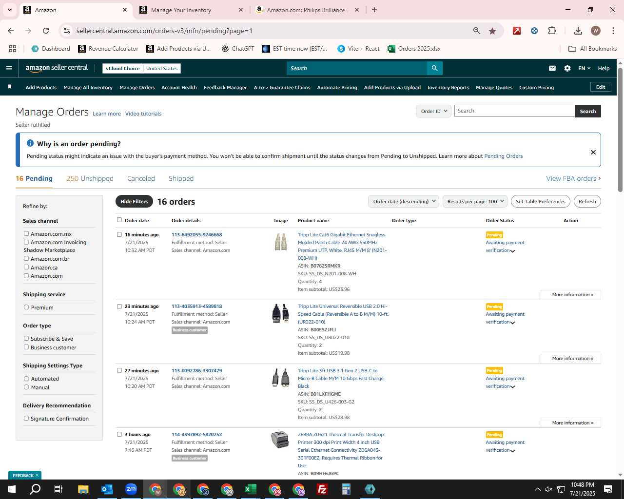Select the Premium shipping service option
Screen dimensions: 624x499
click(26, 307)
